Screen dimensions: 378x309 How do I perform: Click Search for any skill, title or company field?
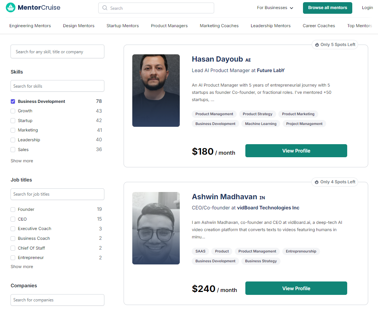point(57,51)
